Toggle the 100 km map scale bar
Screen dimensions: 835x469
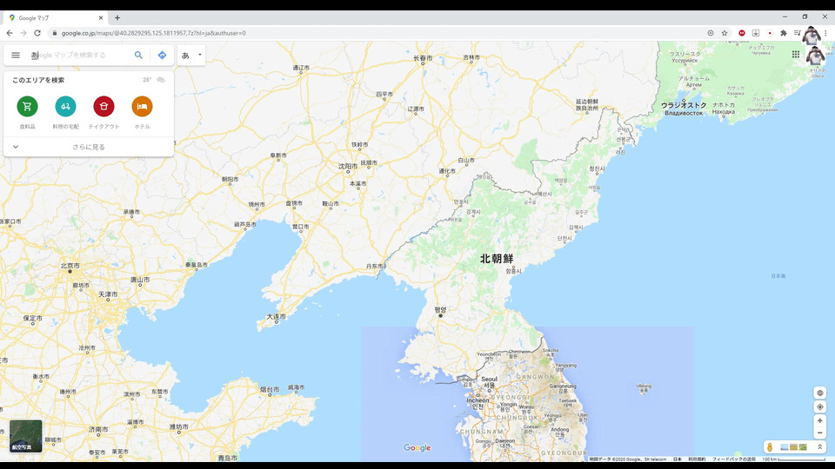coord(793,459)
